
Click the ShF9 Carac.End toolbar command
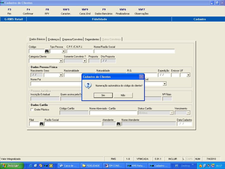coord(85,12)
